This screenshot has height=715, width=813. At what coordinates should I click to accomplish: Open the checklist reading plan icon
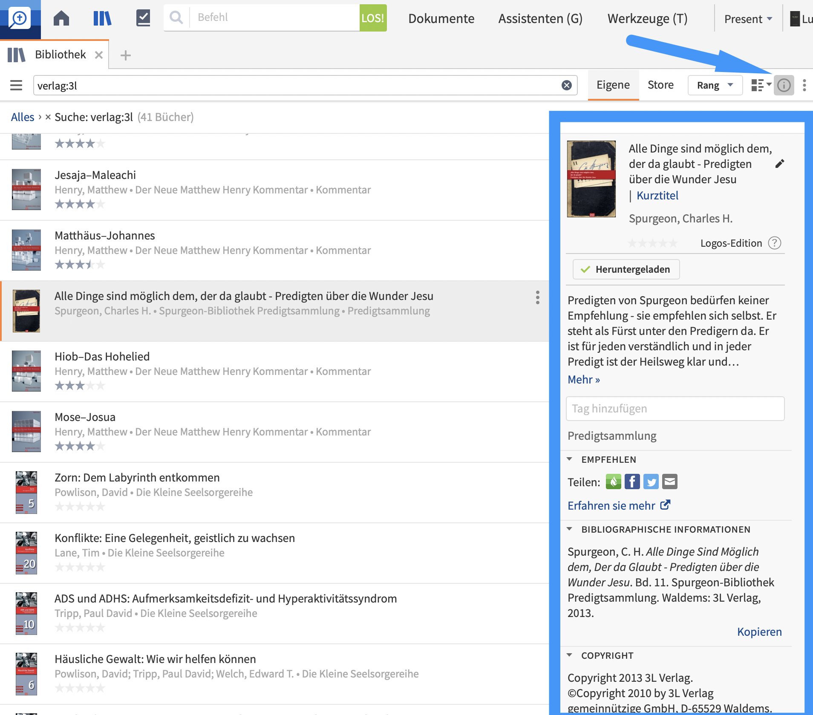[x=143, y=18]
